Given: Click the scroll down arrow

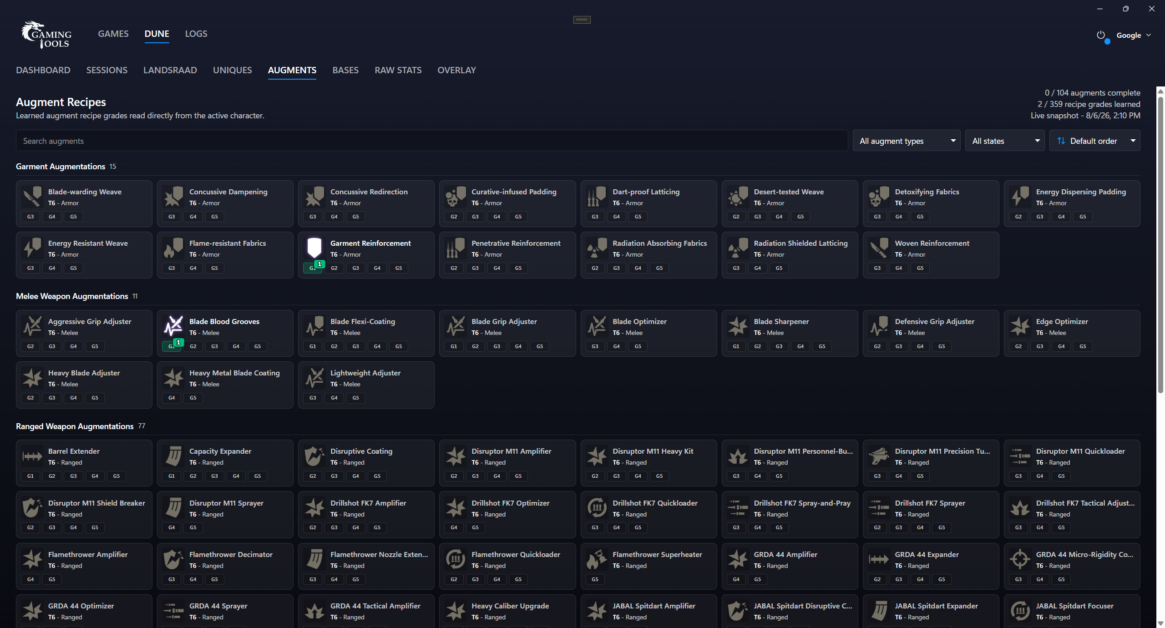Looking at the screenshot, I should [1160, 623].
